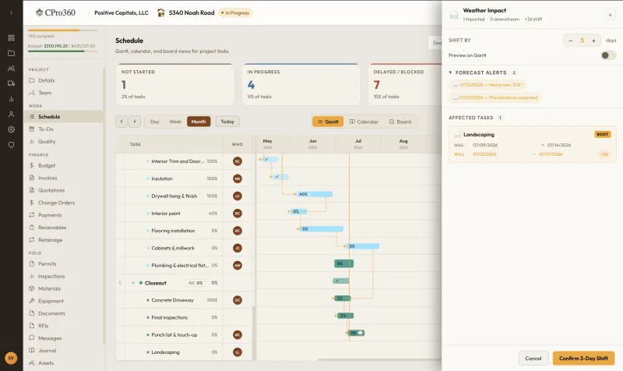623x371 pixels.
Task: Expand the left rail with chevron
Action: coord(11,12)
